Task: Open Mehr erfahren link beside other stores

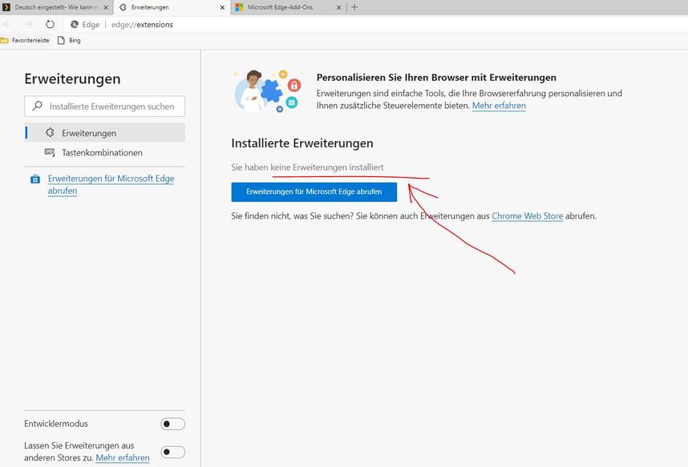Action: [123, 458]
